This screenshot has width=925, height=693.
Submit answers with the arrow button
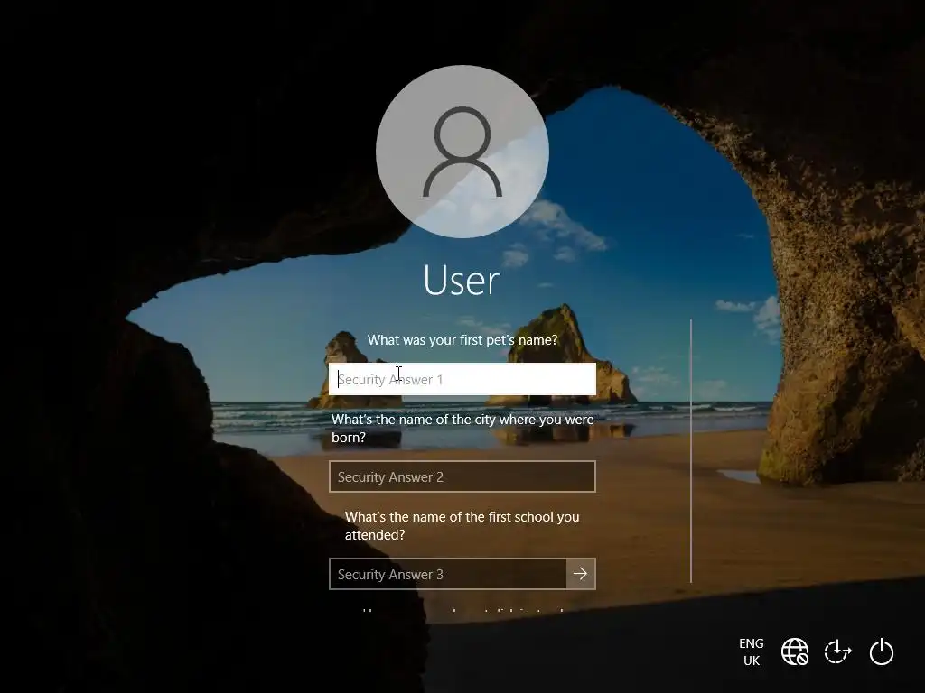coord(581,574)
